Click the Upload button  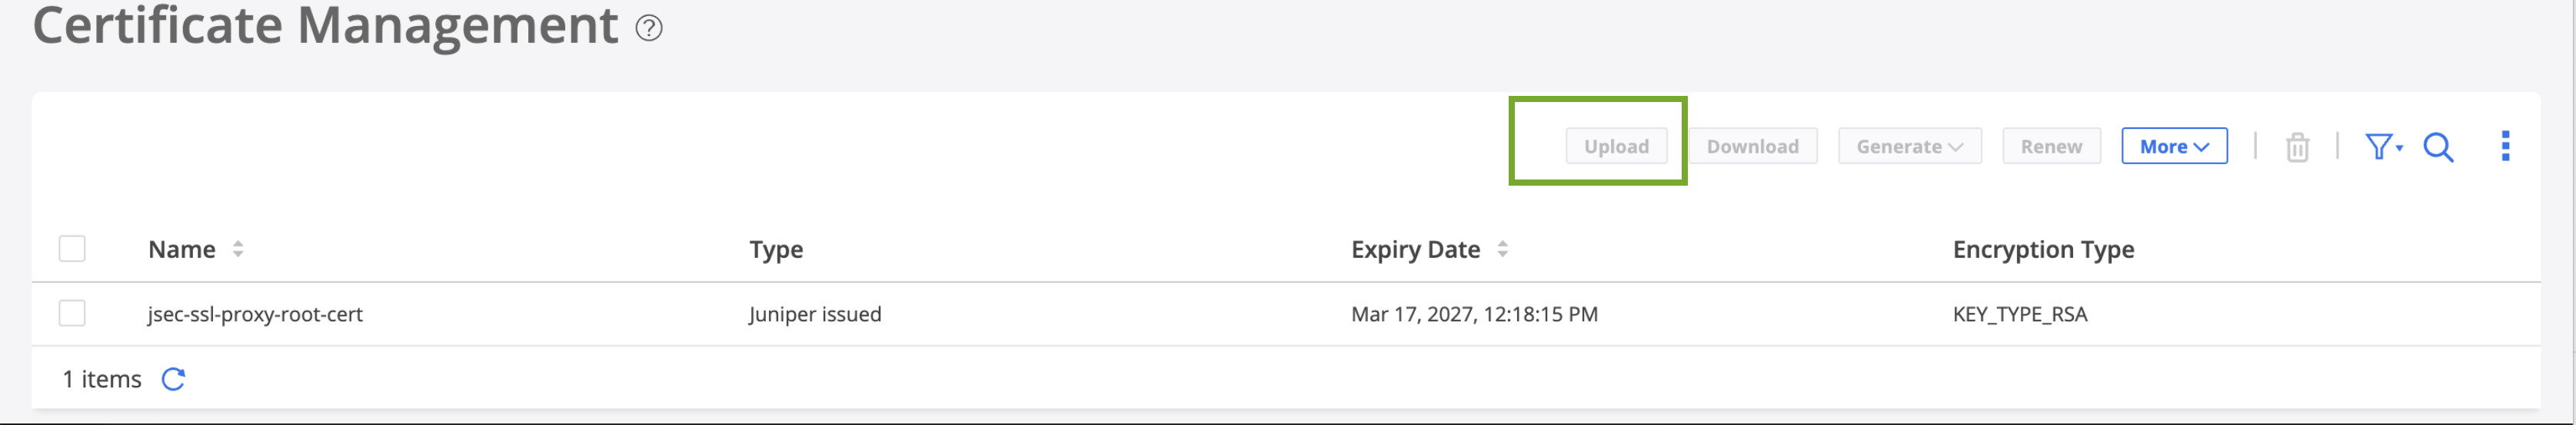point(1615,147)
